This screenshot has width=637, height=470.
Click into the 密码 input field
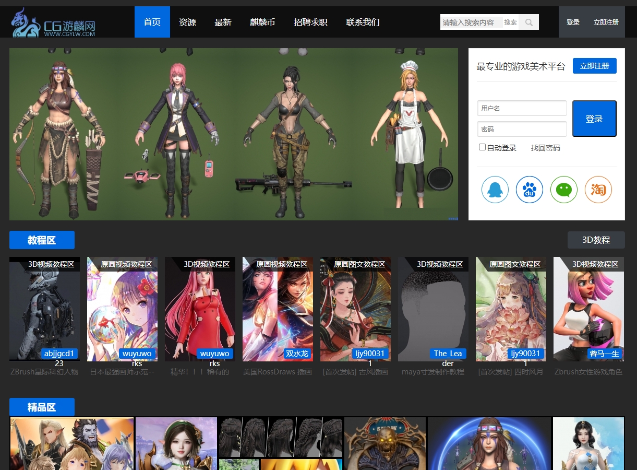click(x=521, y=129)
